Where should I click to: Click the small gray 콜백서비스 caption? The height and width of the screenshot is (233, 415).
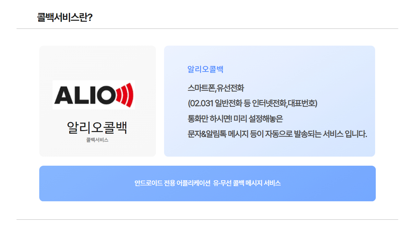tap(97, 140)
